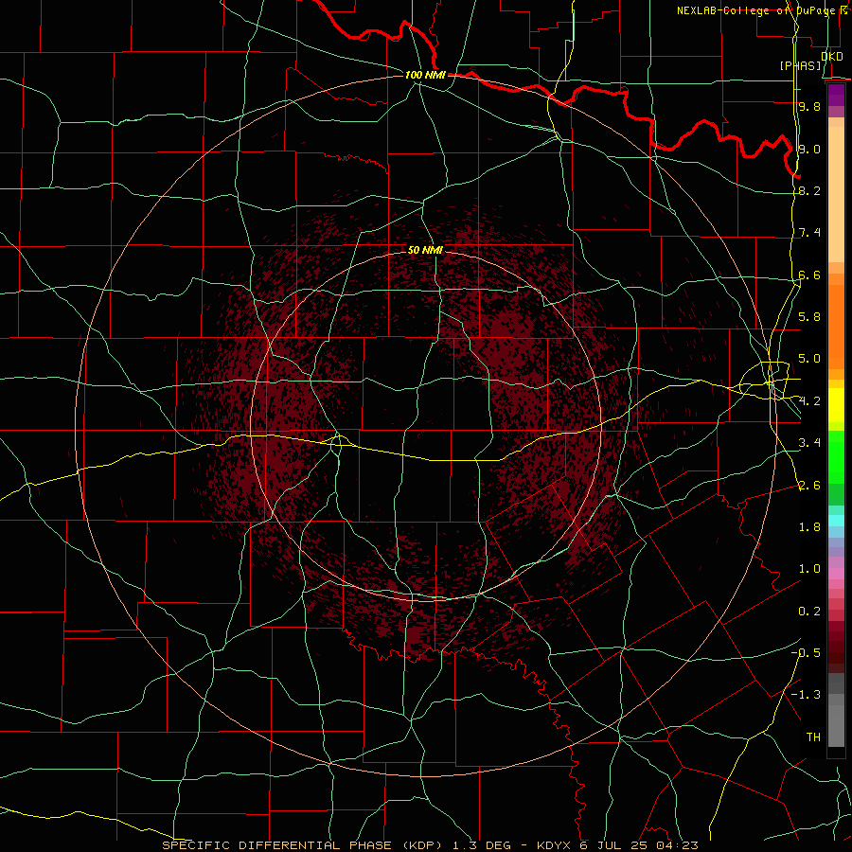Viewport: 852px width, 852px height.
Task: Click the 9.0 value on the color scale
Action: tap(809, 149)
